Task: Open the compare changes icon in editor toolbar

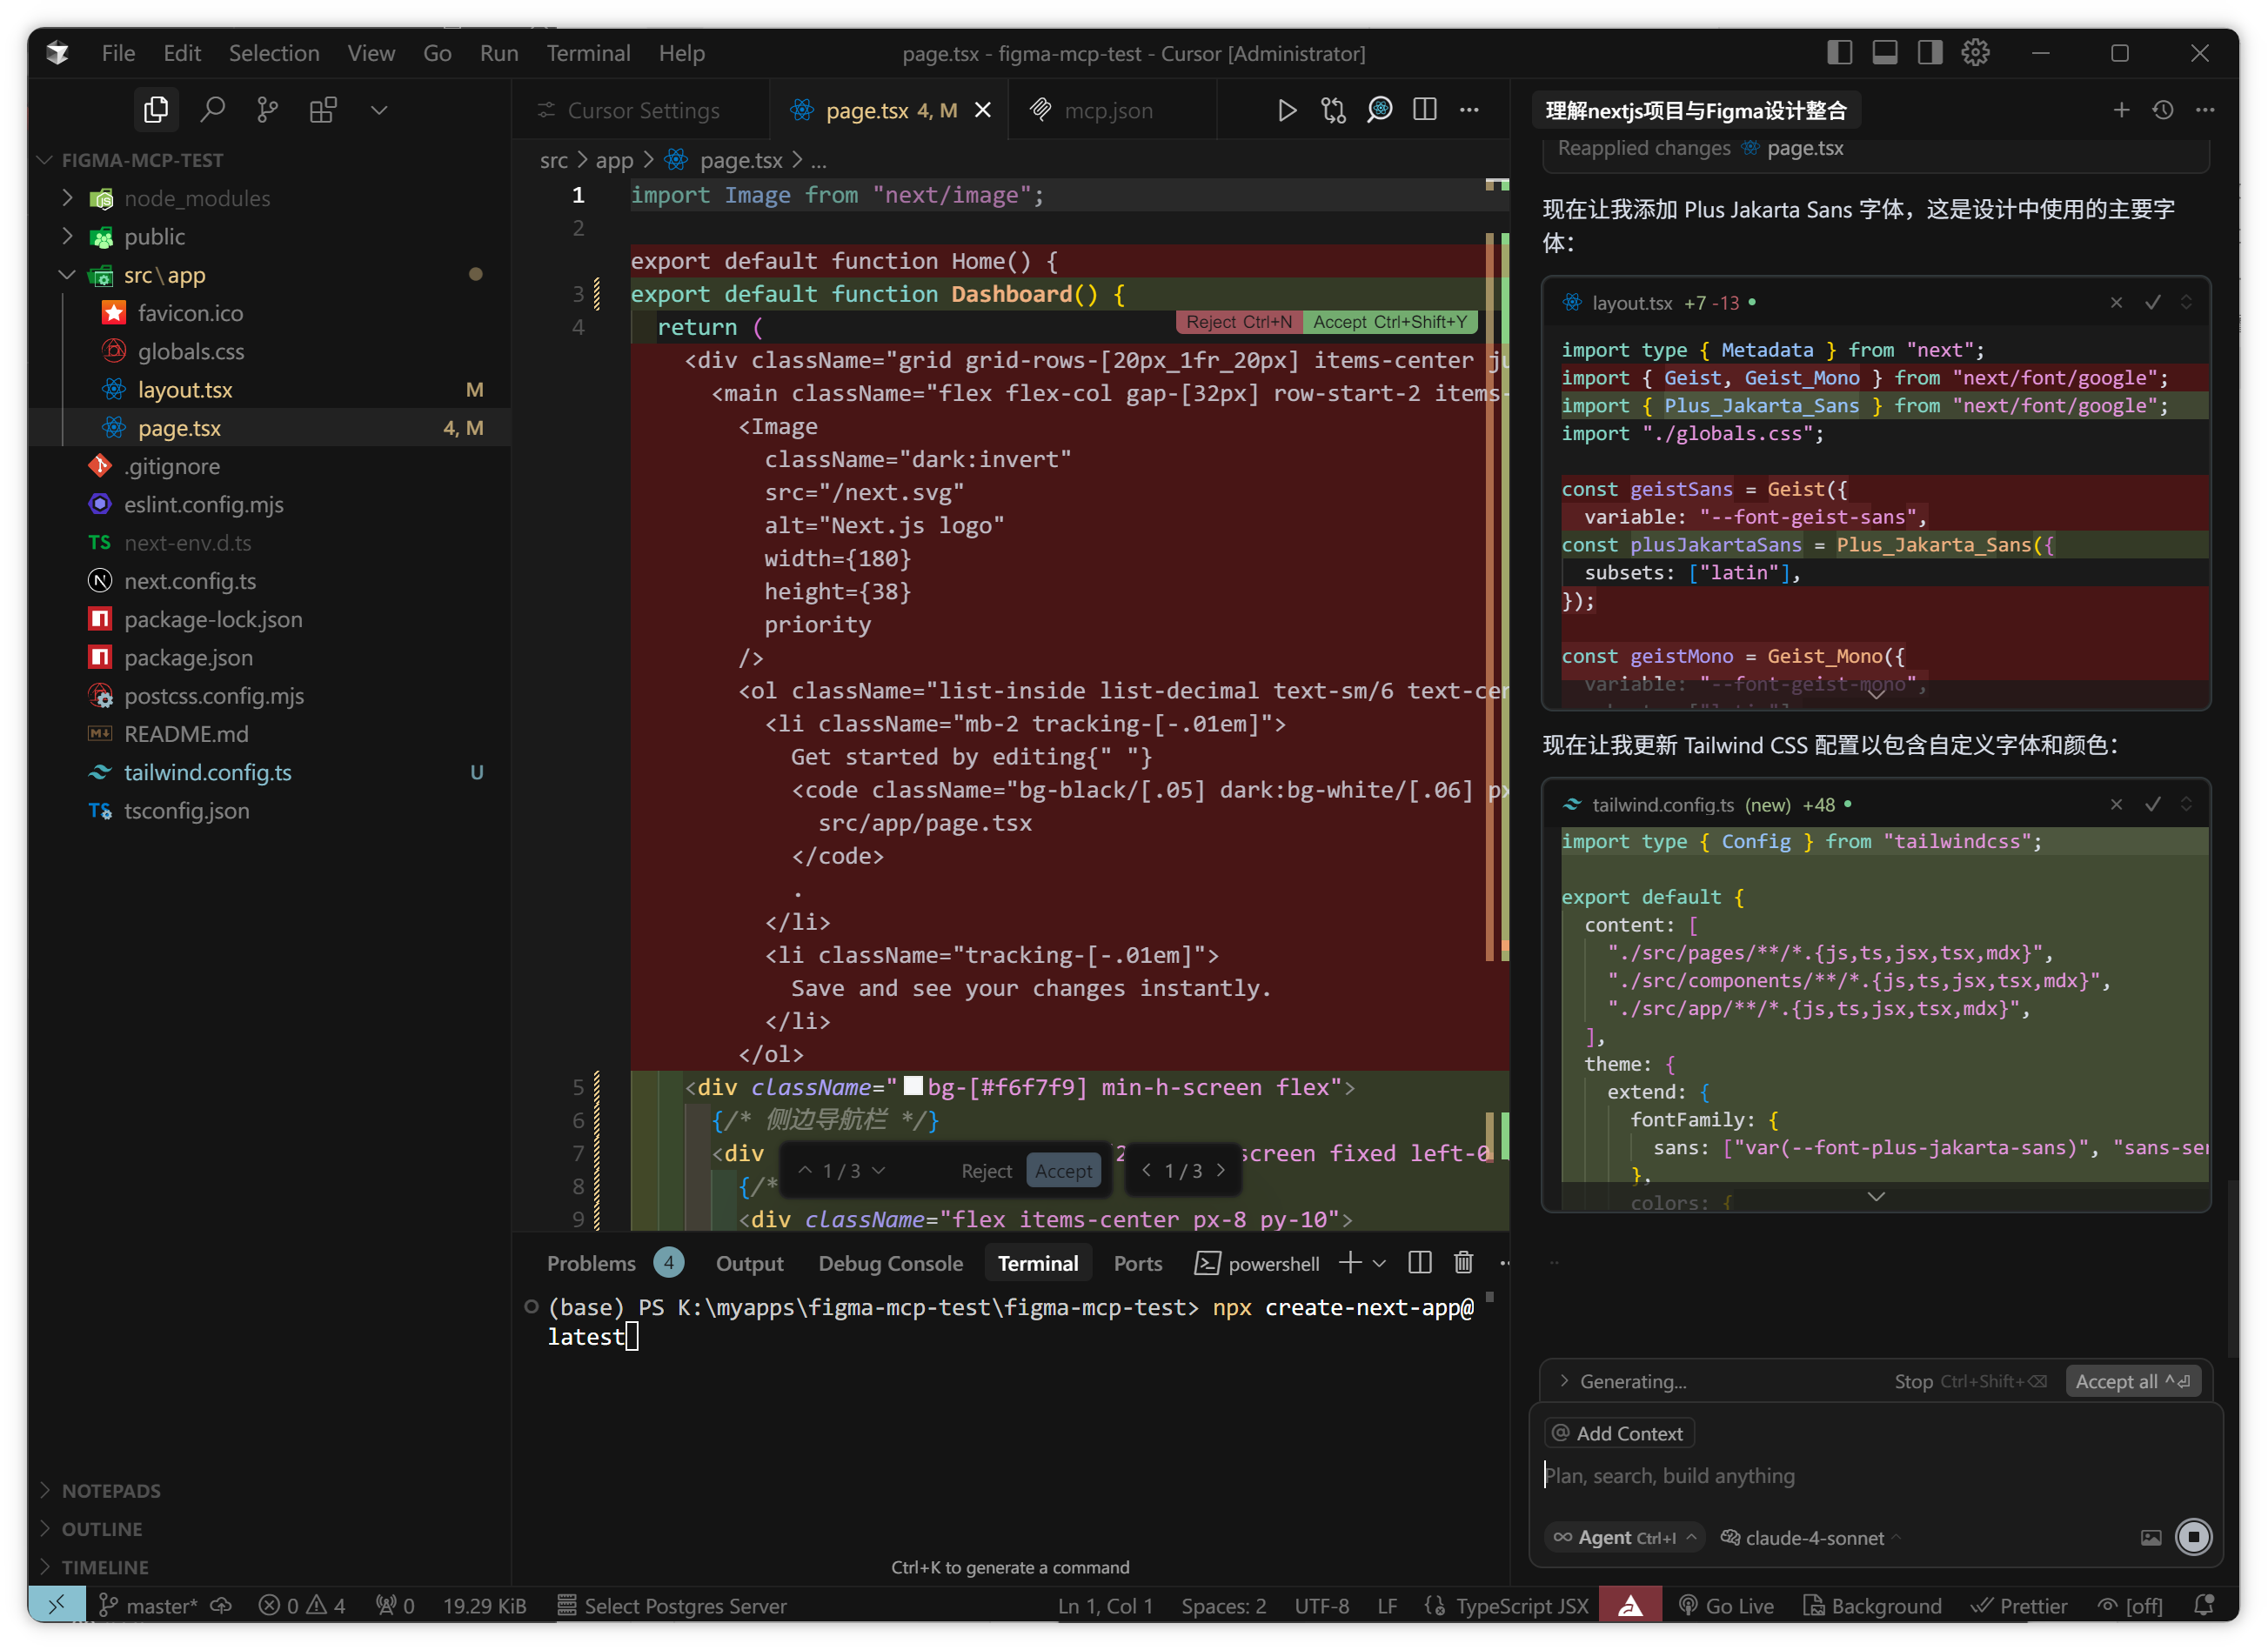Action: point(1333,110)
